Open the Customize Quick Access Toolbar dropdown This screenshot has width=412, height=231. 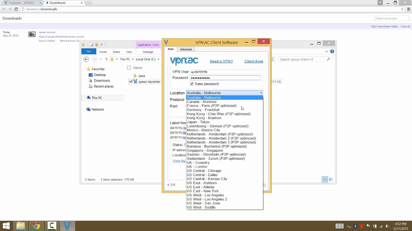pos(101,44)
